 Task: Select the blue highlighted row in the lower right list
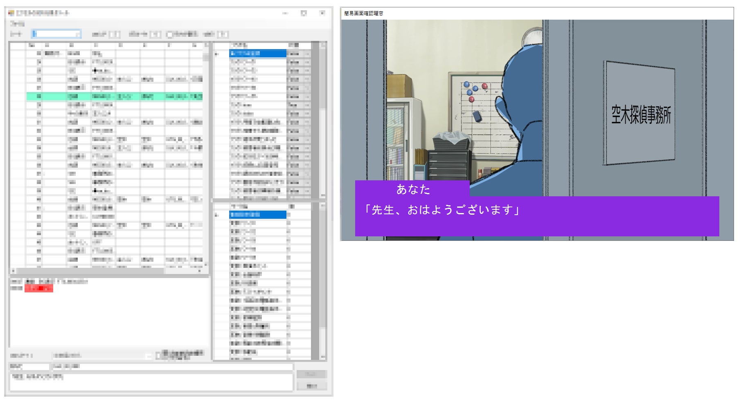click(258, 215)
